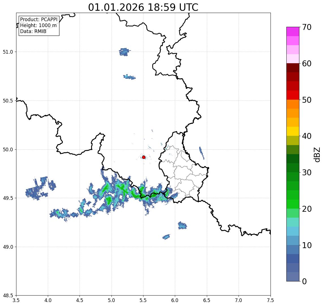Click the 'Data: RMIB' legend line
Screen dimensions: 324x306
33,31
